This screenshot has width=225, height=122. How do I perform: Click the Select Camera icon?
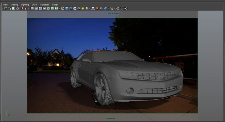[x=6, y=8]
